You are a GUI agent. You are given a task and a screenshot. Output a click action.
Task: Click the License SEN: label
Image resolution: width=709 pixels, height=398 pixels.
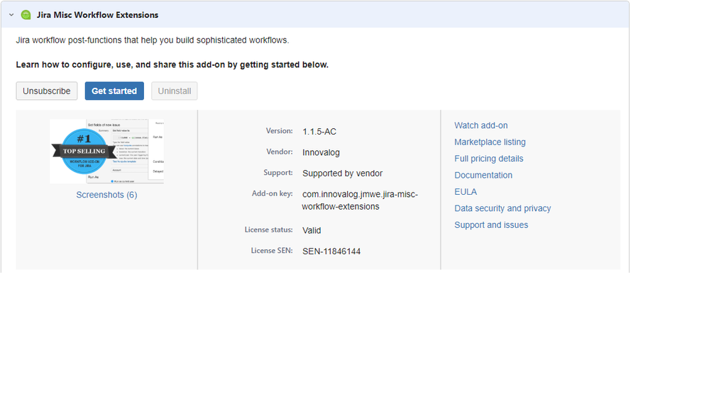point(272,251)
